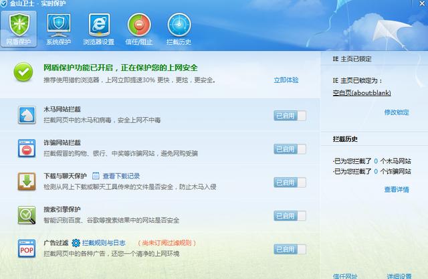This screenshot has width=428, height=279.
Task: Open the 网盾保护 shield tab
Action: (19, 29)
